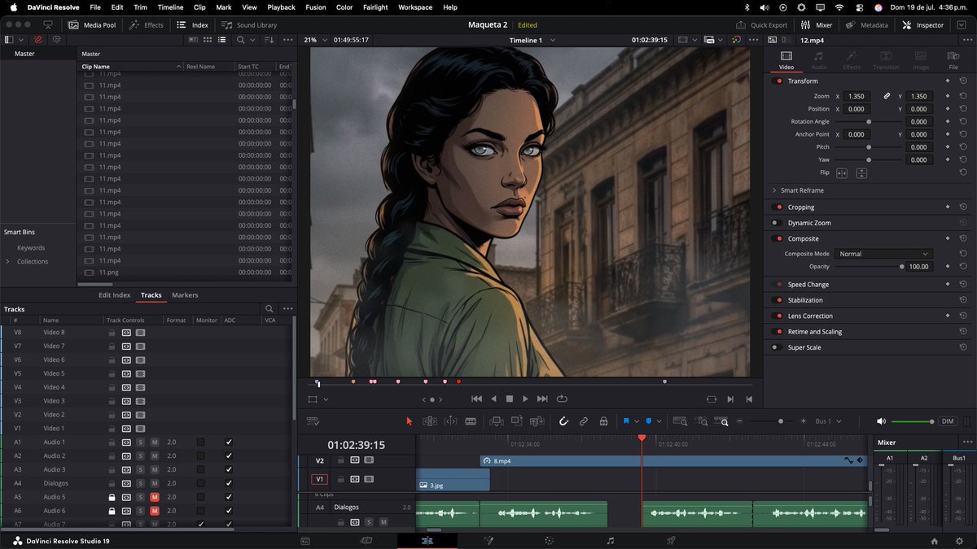977x549 pixels.
Task: Click the Home project manager icon
Action: pyautogui.click(x=935, y=541)
